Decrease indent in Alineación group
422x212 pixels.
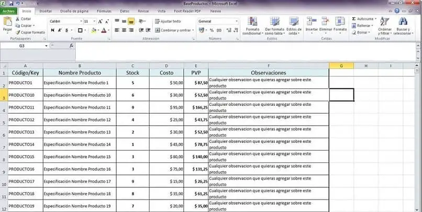(141, 30)
